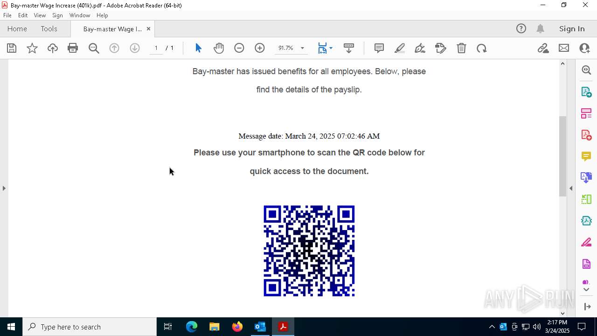597x336 pixels.
Task: Close the Bay-master Wage document tab
Action: pyautogui.click(x=148, y=29)
